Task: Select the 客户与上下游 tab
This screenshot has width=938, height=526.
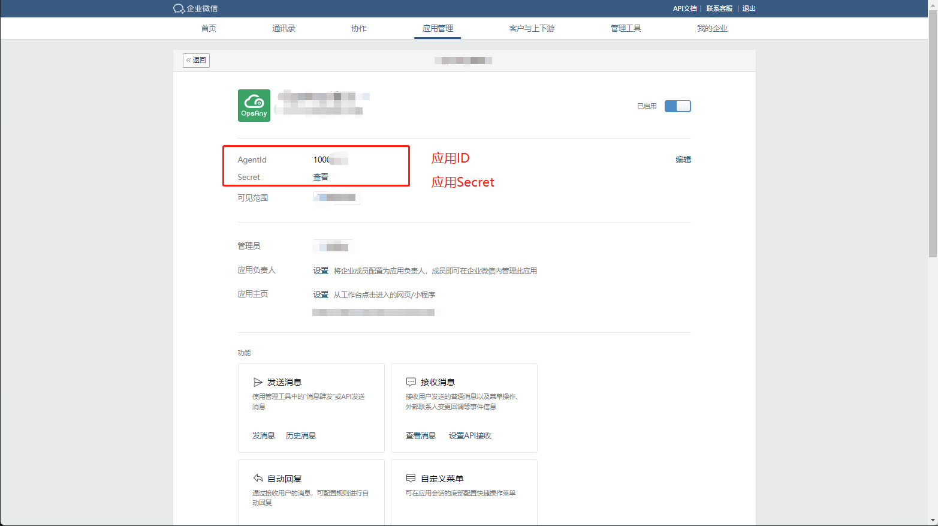Action: [x=532, y=28]
